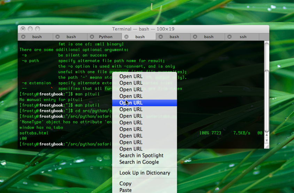Select Look Up in Dictionary
This screenshot has width=294, height=193.
coord(144,173)
